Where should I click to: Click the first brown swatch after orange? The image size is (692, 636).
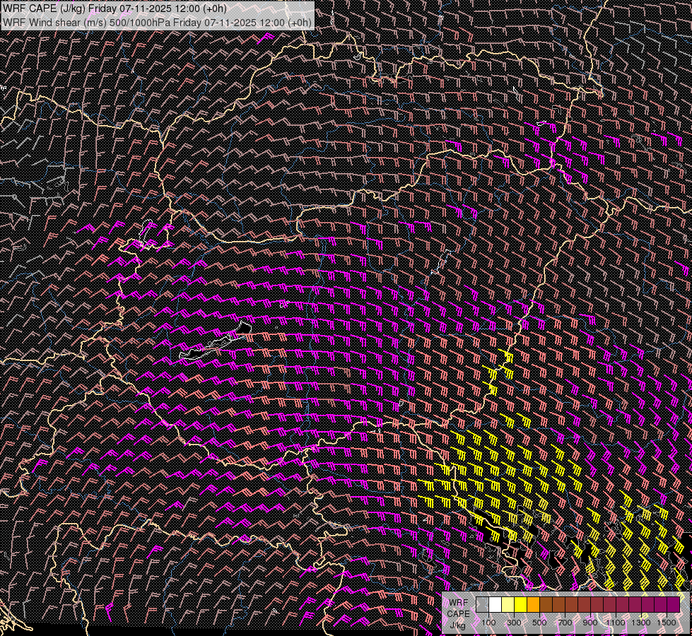point(546,604)
